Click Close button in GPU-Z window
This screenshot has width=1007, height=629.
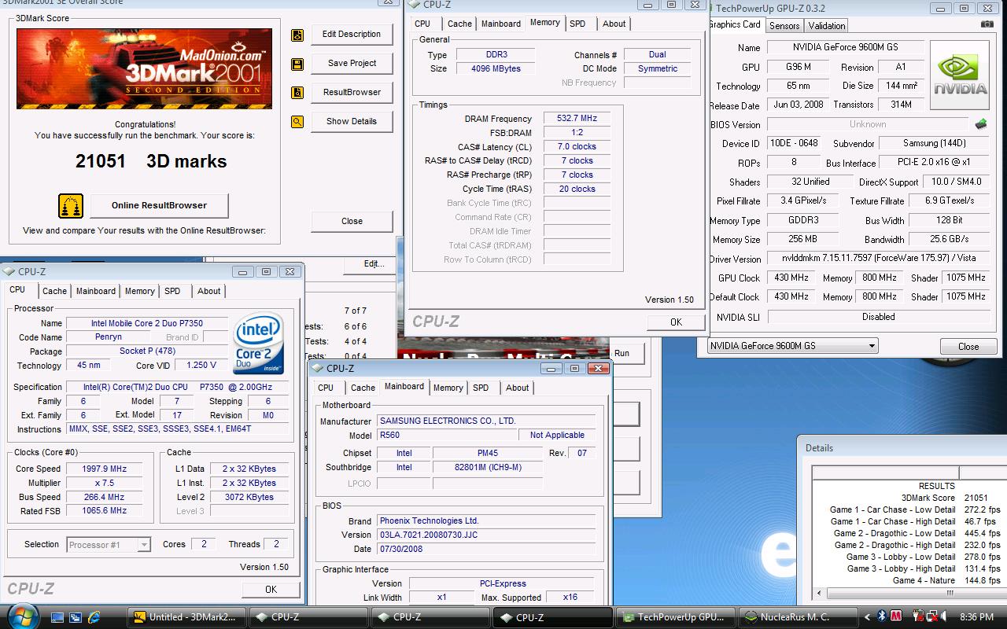coord(968,347)
